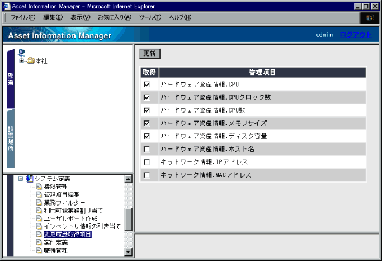Select the 本社 tree label
Image resolution: width=382 pixels, height=261 pixels.
[41, 60]
